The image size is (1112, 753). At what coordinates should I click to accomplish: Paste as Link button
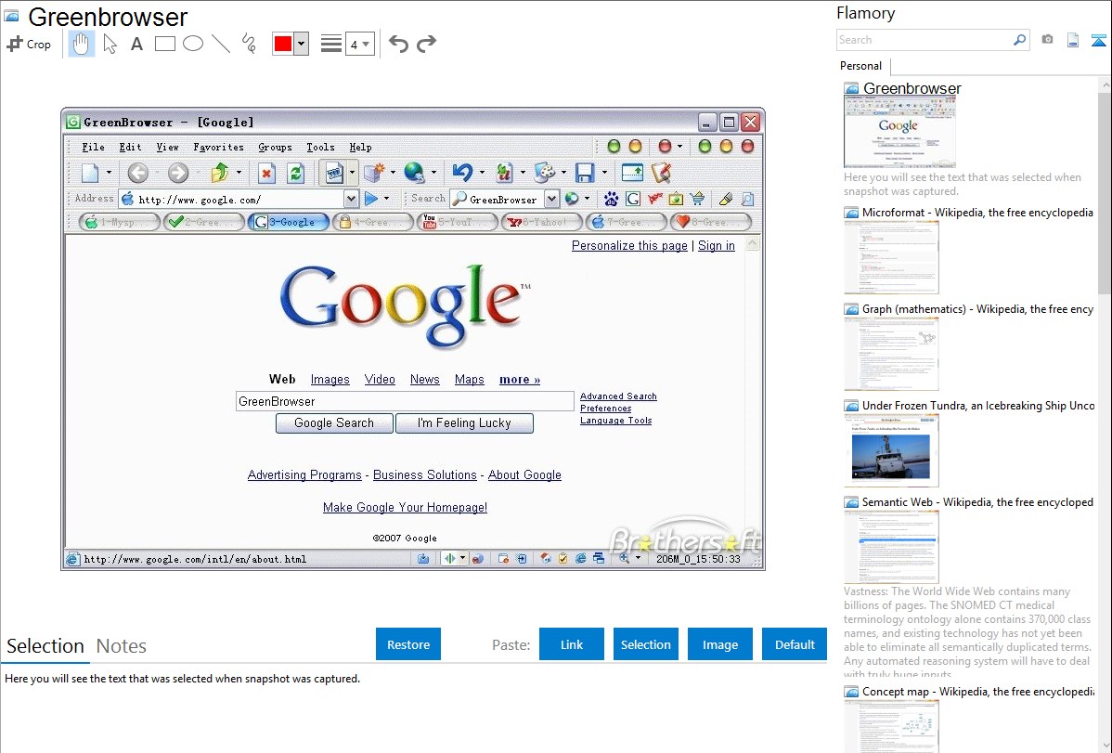(572, 644)
